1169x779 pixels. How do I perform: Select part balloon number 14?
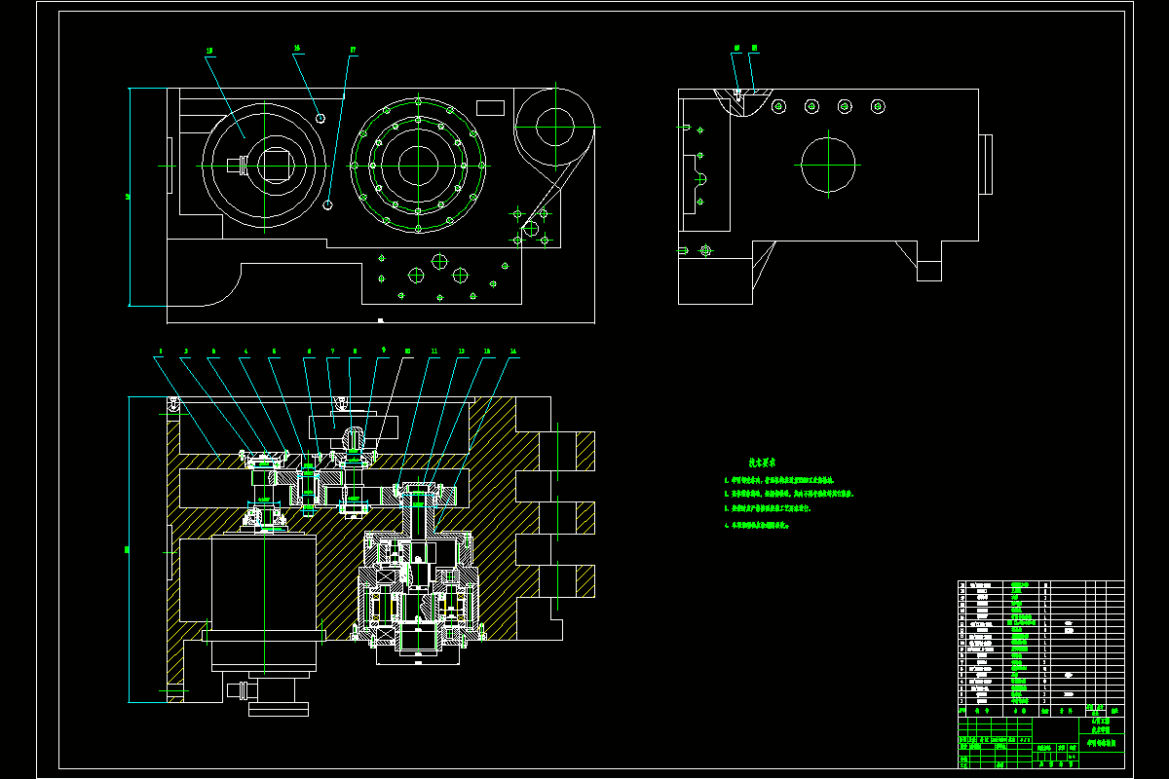coord(512,351)
